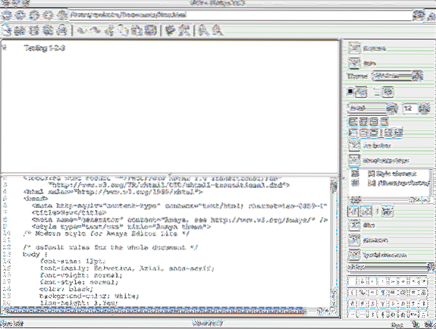Align text left with first alignment icon
This screenshot has height=329, width=436.
[353, 121]
